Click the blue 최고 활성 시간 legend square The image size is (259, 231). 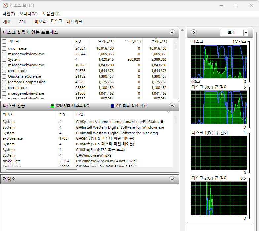tap(112, 106)
